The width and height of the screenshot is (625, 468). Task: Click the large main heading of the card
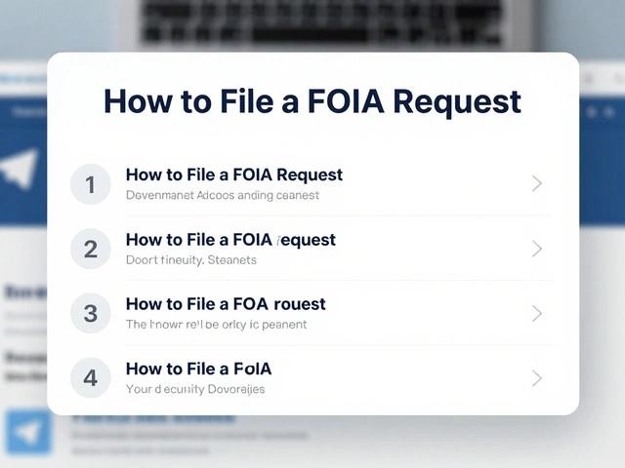pos(312,101)
